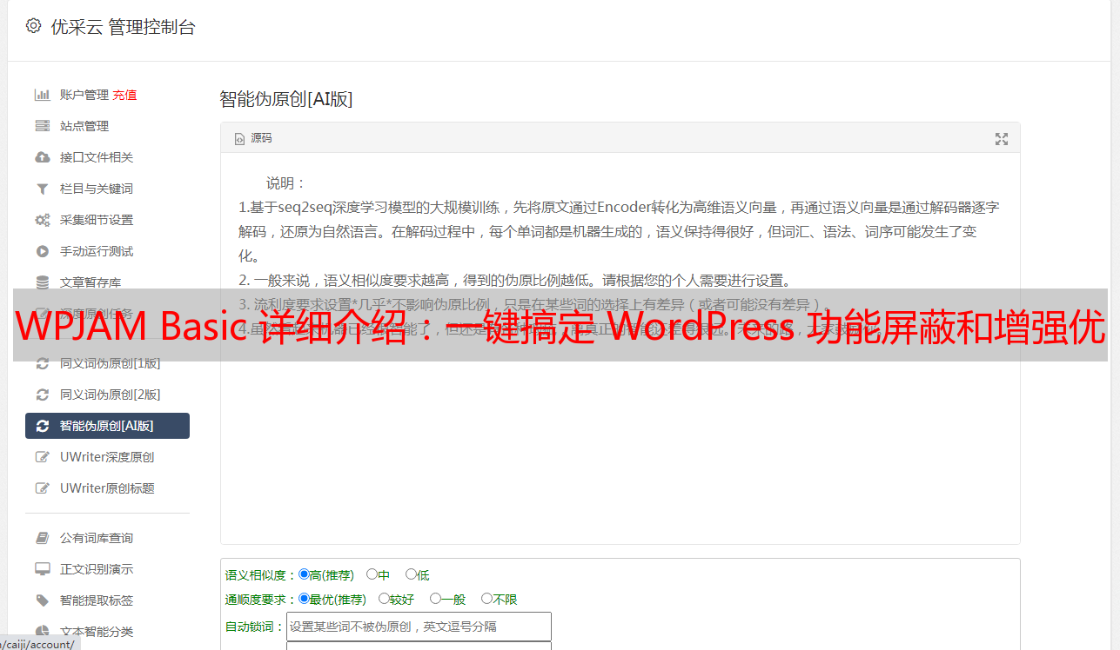
Task: Go to 同义词伪原创[1版]
Action: (111, 363)
